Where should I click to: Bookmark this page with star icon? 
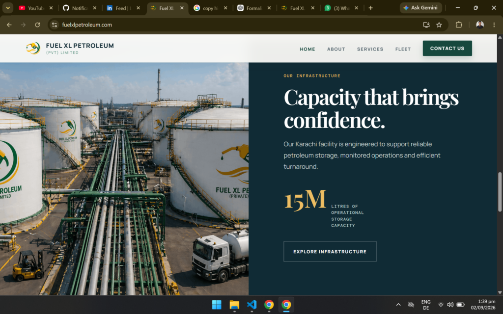pos(439,25)
